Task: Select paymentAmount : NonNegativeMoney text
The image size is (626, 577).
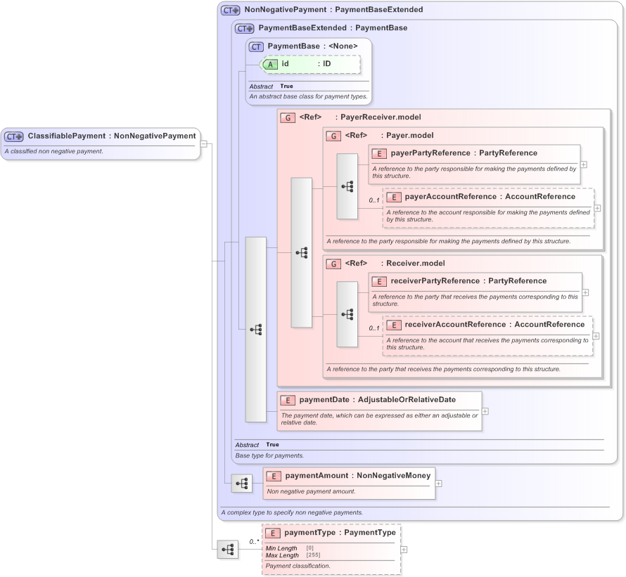Action: 358,476
